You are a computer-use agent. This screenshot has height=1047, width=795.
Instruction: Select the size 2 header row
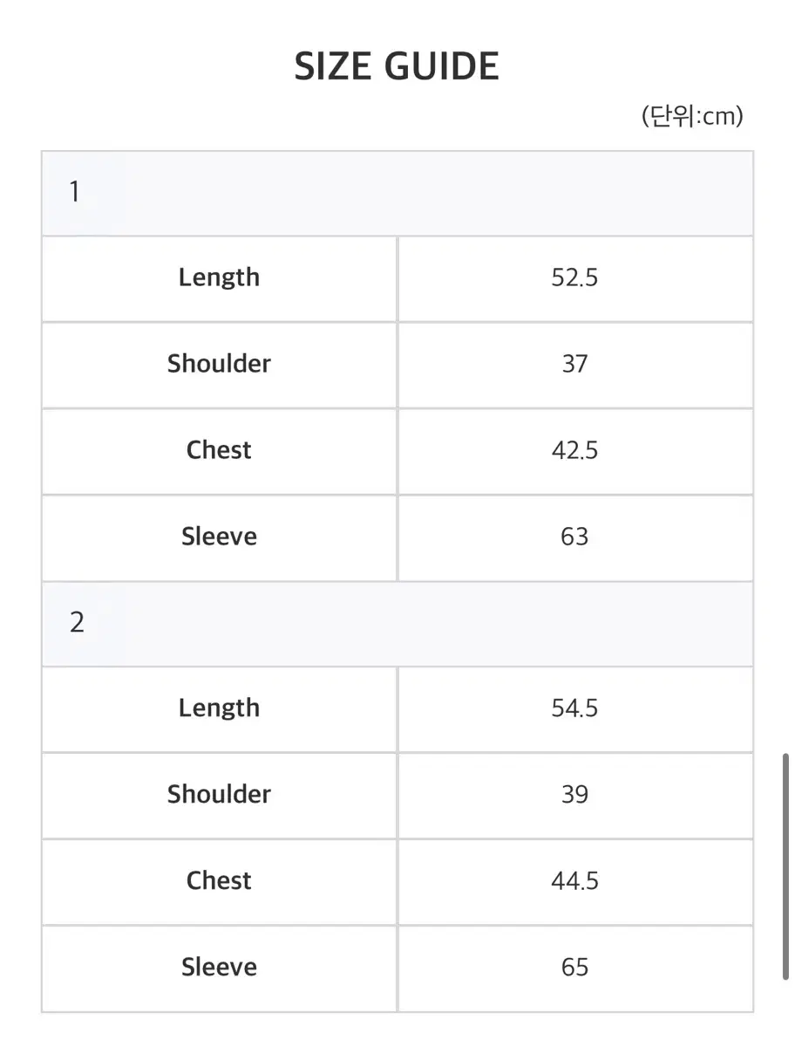(x=397, y=624)
